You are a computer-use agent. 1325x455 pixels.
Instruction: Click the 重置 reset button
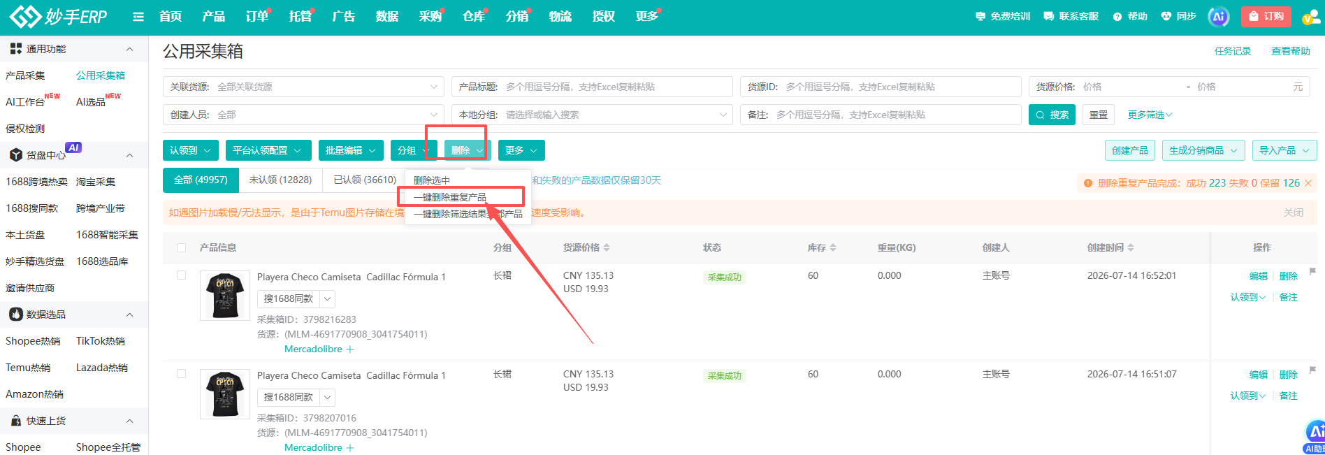tap(1099, 115)
